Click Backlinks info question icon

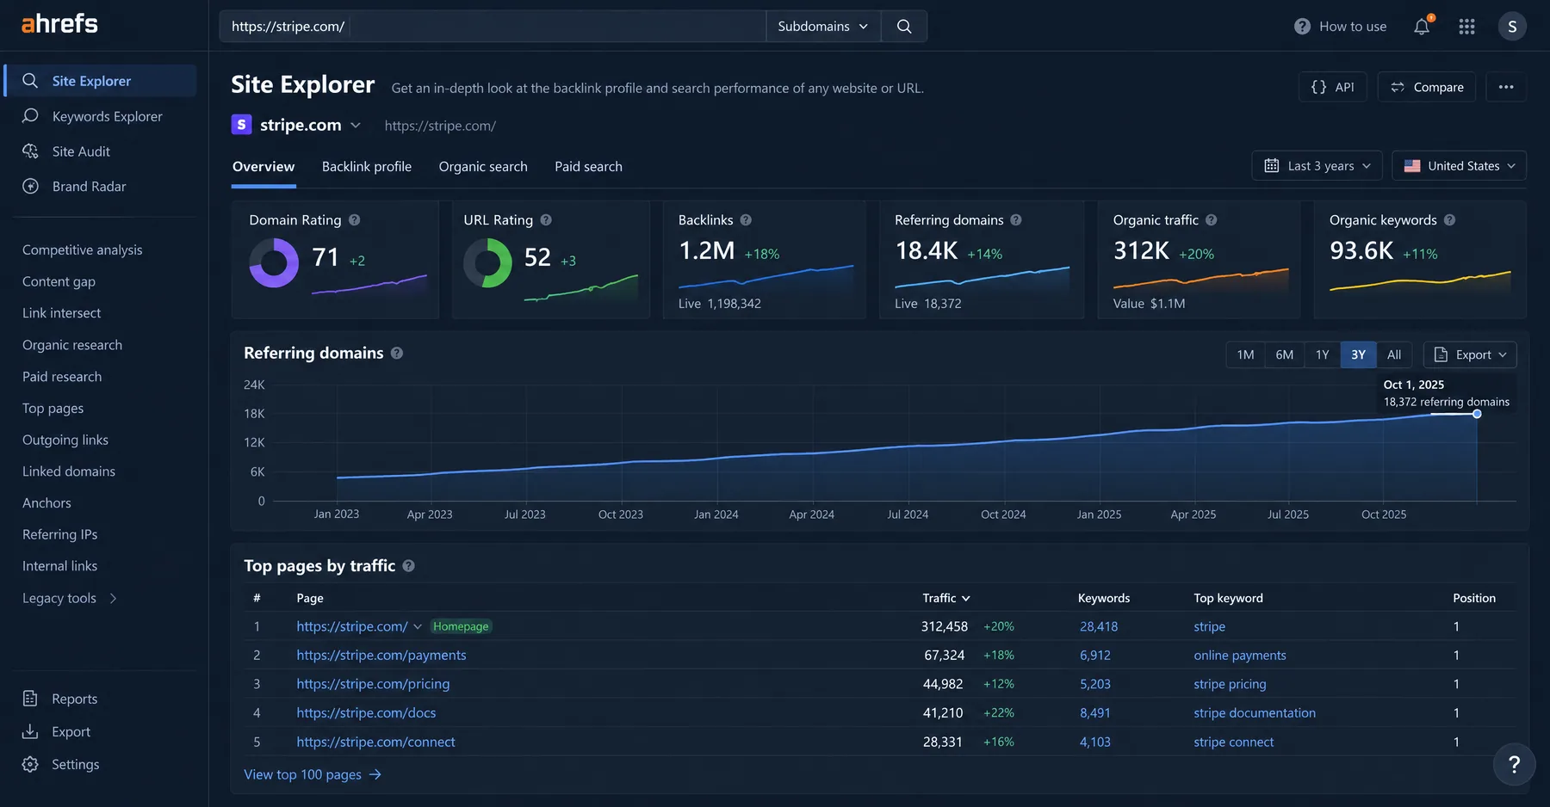[746, 220]
